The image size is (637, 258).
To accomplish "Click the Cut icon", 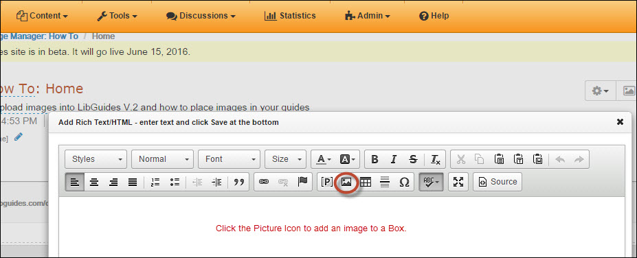I will [460, 159].
